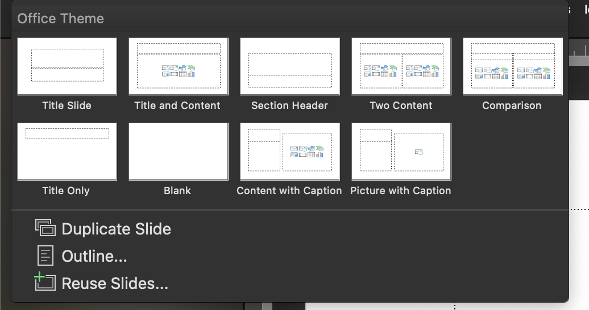Click the Reuse Slides plus icon
Viewport: 589px width, 310px height.
point(45,282)
